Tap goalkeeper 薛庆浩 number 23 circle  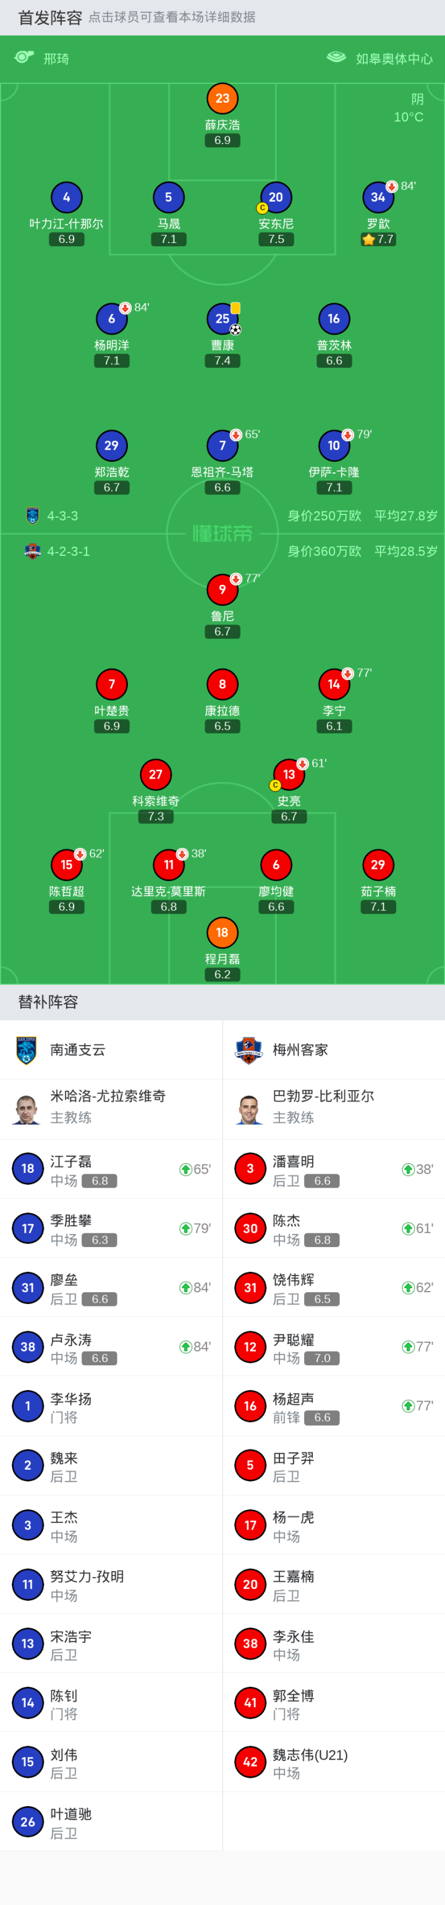222,98
